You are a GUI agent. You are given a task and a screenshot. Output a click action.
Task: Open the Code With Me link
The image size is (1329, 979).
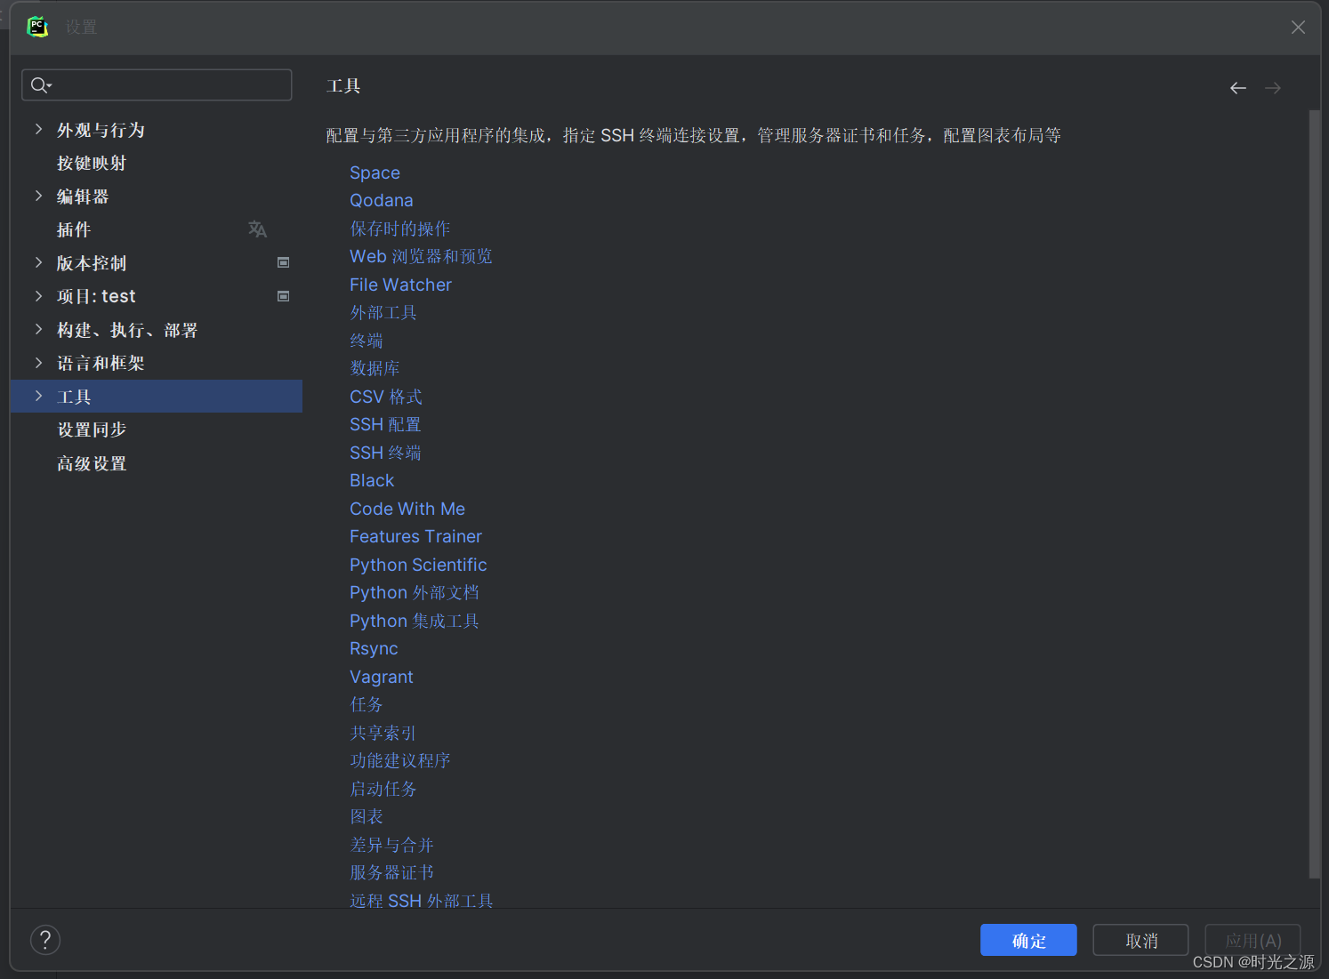[407, 509]
